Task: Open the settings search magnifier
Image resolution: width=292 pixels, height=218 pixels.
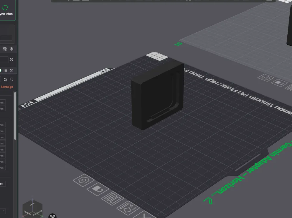Action: [11, 79]
